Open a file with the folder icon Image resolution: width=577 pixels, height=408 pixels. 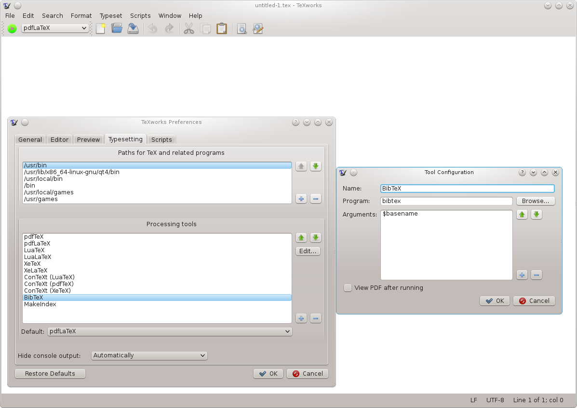point(117,28)
